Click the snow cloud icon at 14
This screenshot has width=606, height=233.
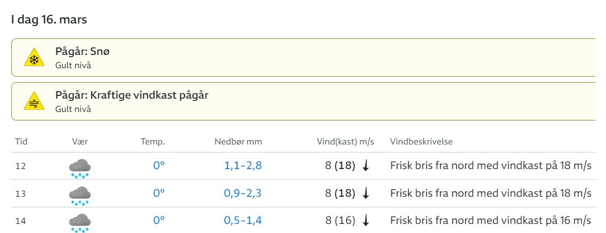click(80, 222)
